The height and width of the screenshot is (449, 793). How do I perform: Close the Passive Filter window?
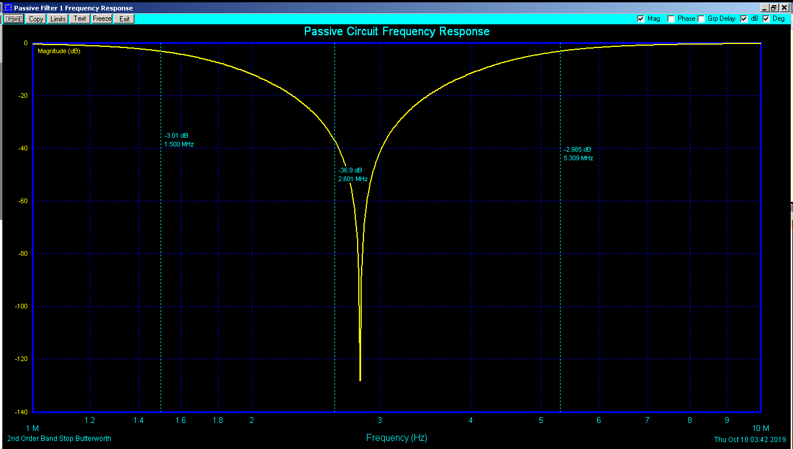[x=784, y=8]
